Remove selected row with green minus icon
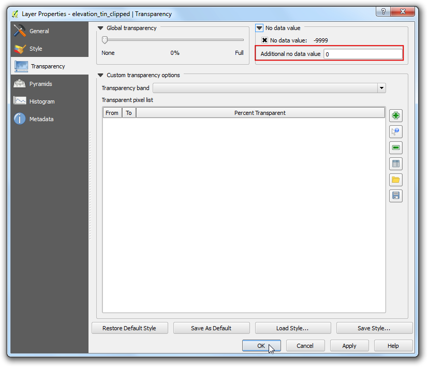 tap(396, 148)
